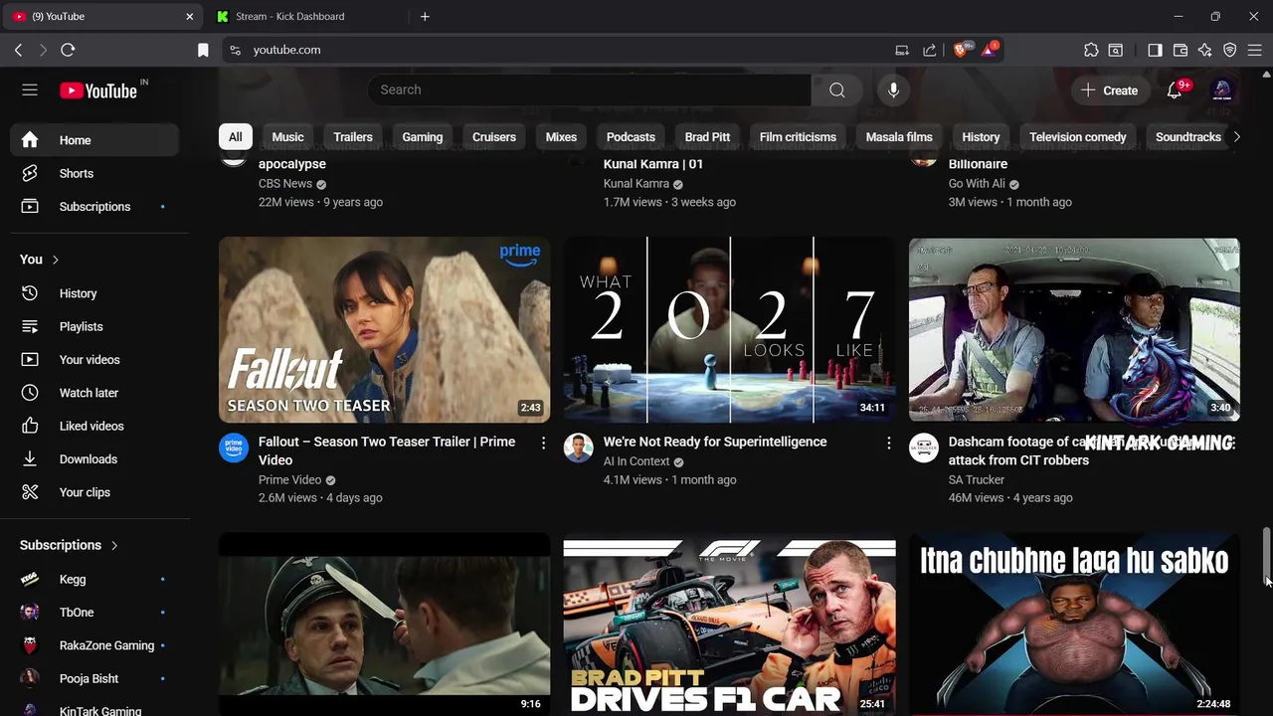Image resolution: width=1273 pixels, height=716 pixels.
Task: Open History in sidebar
Action: click(x=94, y=293)
